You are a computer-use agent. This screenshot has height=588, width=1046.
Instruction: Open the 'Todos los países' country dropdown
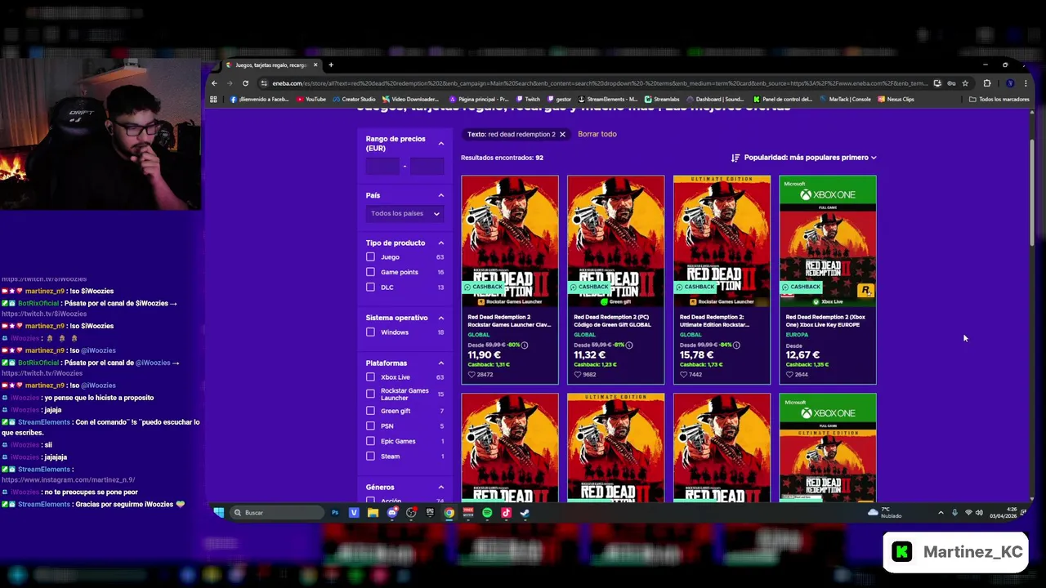click(405, 214)
